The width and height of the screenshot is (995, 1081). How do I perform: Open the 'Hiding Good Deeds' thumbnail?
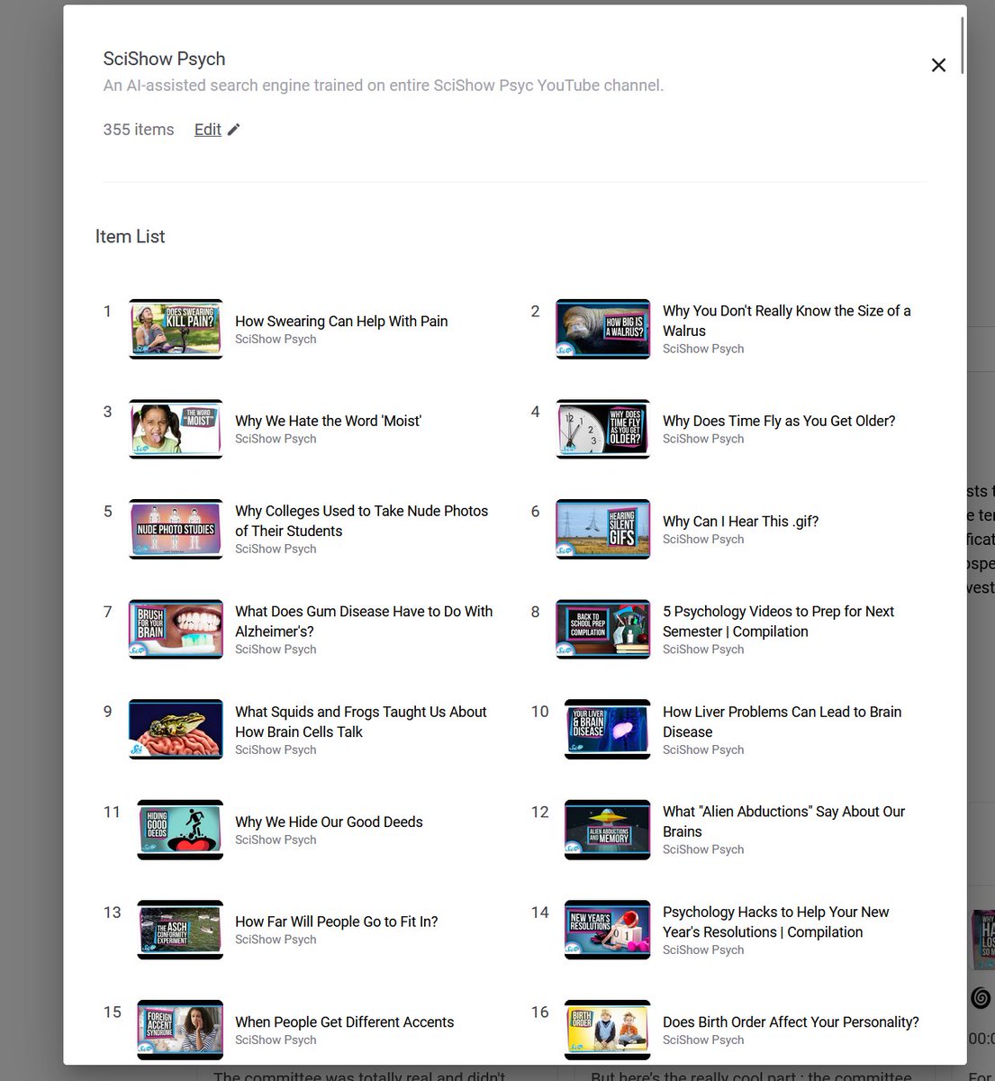pos(180,830)
